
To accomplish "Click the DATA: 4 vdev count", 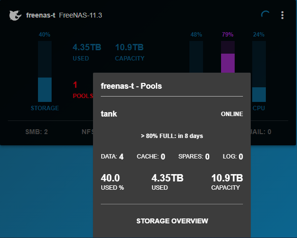I will (x=112, y=157).
